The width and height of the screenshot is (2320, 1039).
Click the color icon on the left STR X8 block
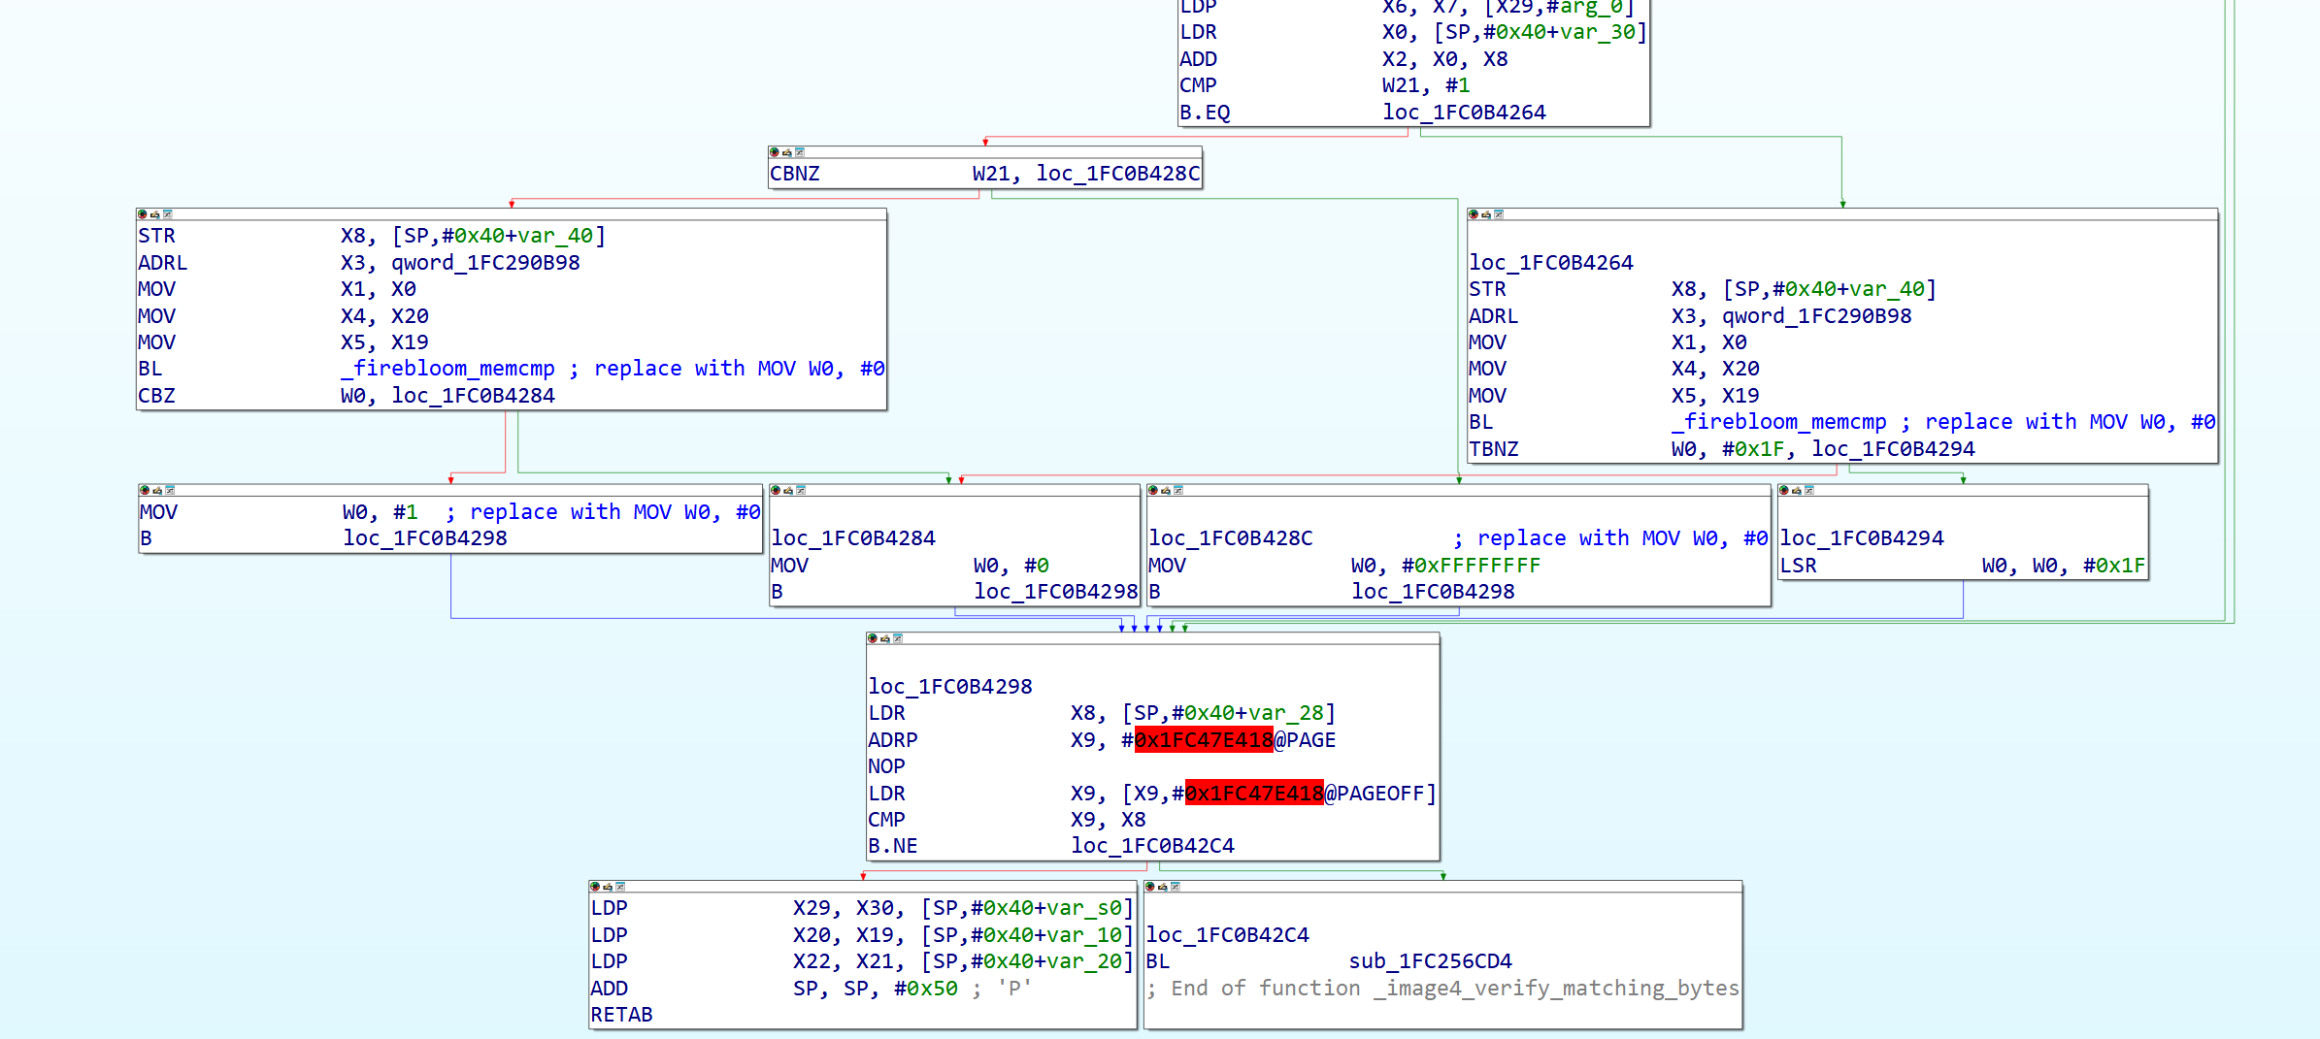tap(143, 214)
